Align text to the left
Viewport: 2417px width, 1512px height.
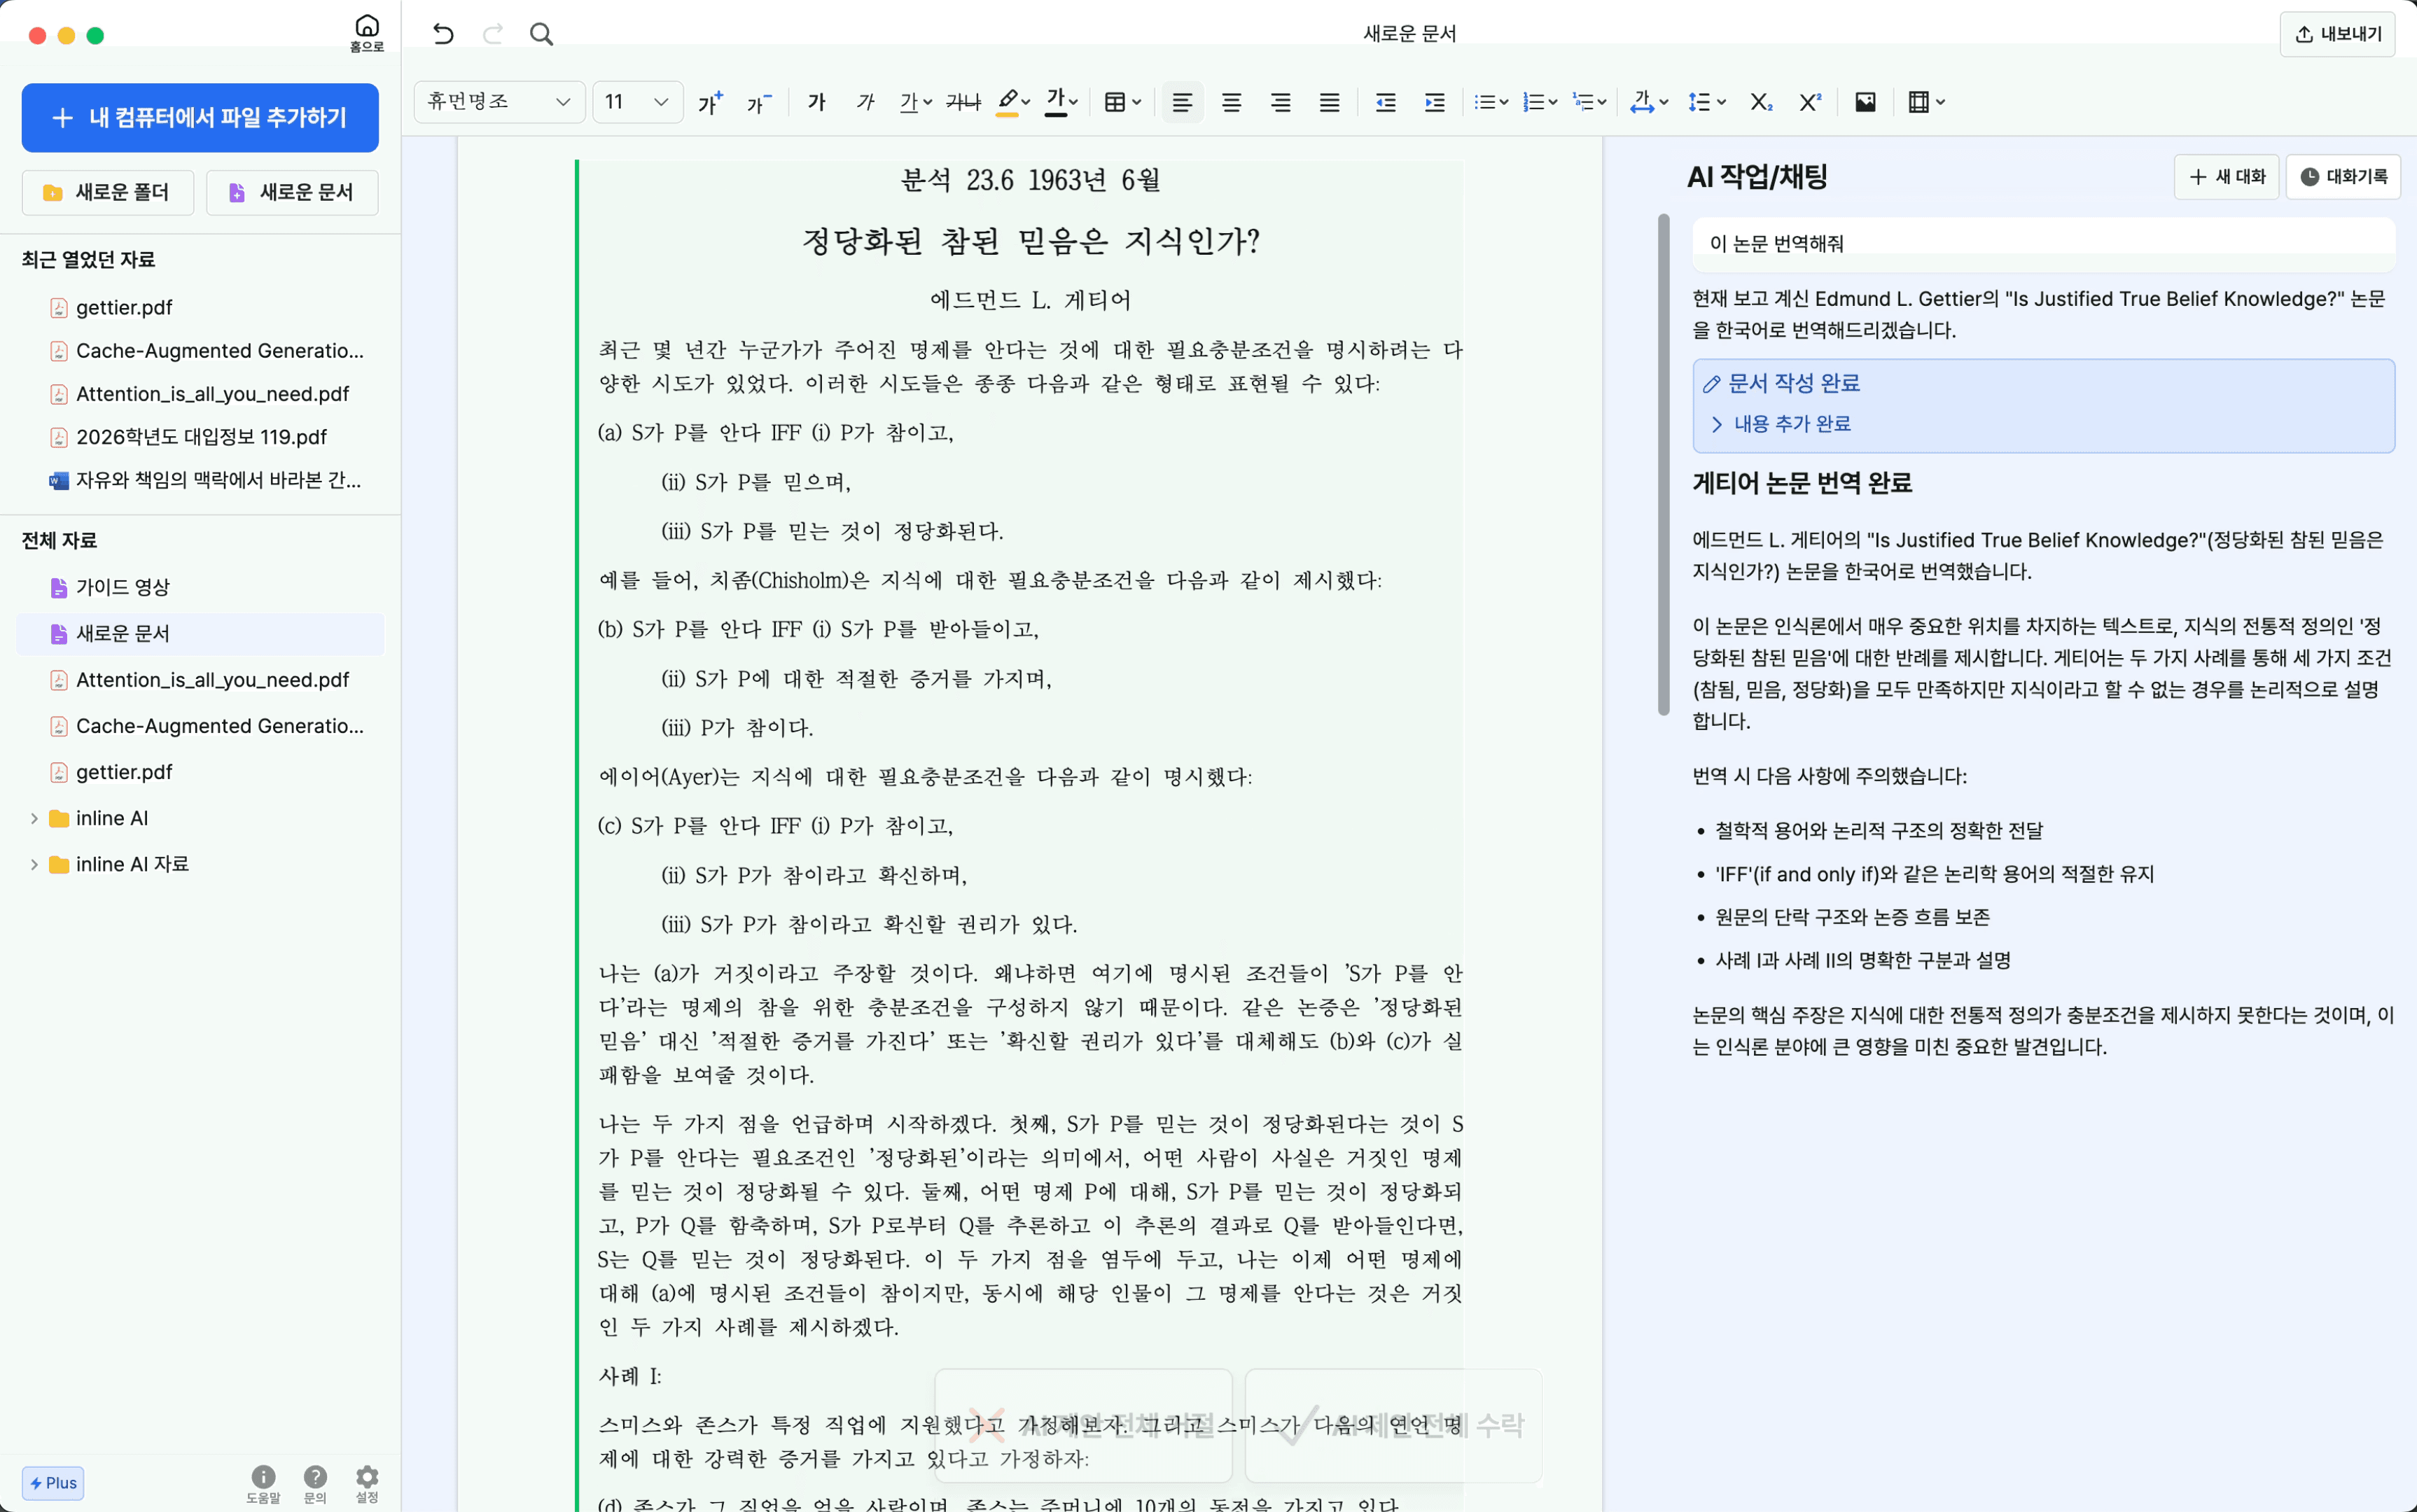[1182, 102]
